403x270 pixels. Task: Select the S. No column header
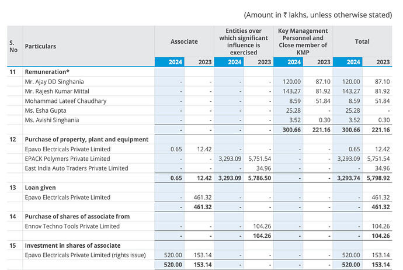pyautogui.click(x=13, y=46)
